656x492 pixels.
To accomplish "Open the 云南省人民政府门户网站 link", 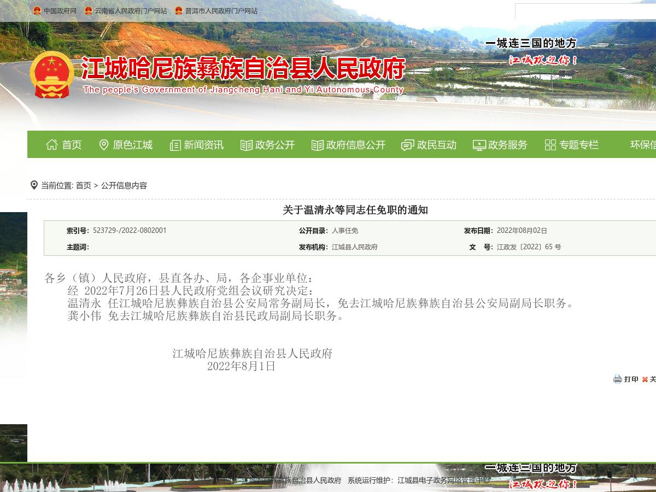I will (x=131, y=11).
